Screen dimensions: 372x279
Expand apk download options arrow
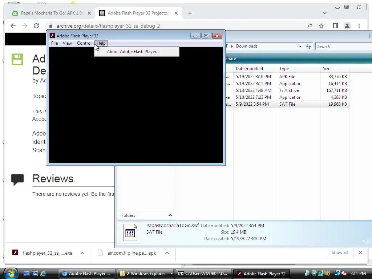pyautogui.click(x=167, y=253)
